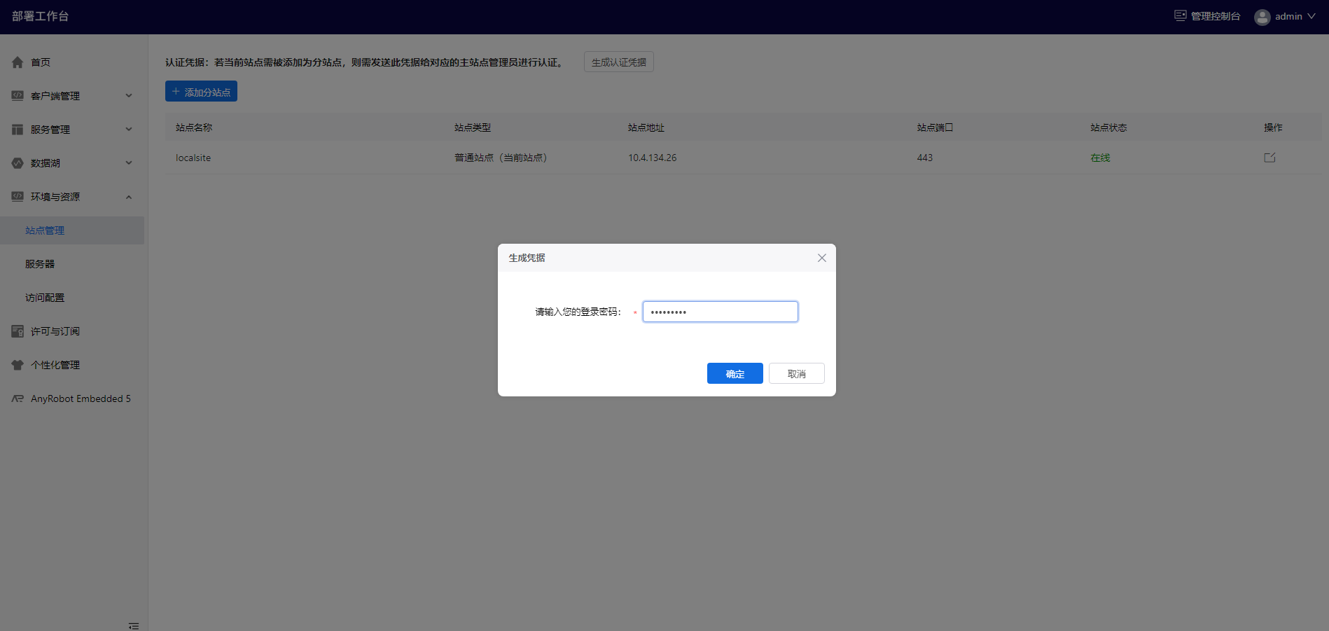Image resolution: width=1329 pixels, height=631 pixels.
Task: Click the 站点名称 column header
Action: click(x=194, y=127)
